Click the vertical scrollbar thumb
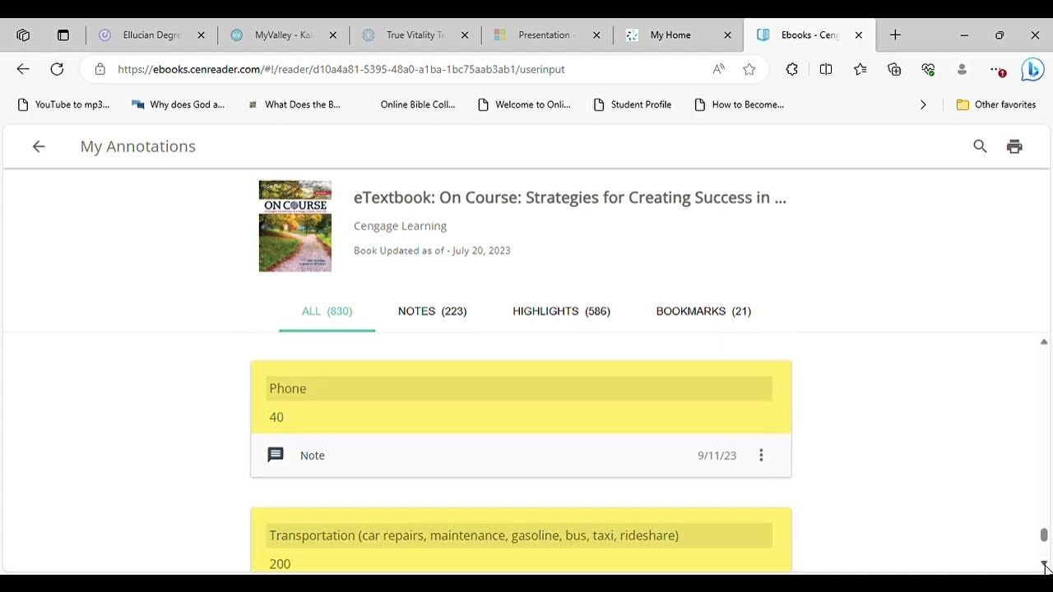Viewport: 1053px width, 592px height. pos(1044,535)
